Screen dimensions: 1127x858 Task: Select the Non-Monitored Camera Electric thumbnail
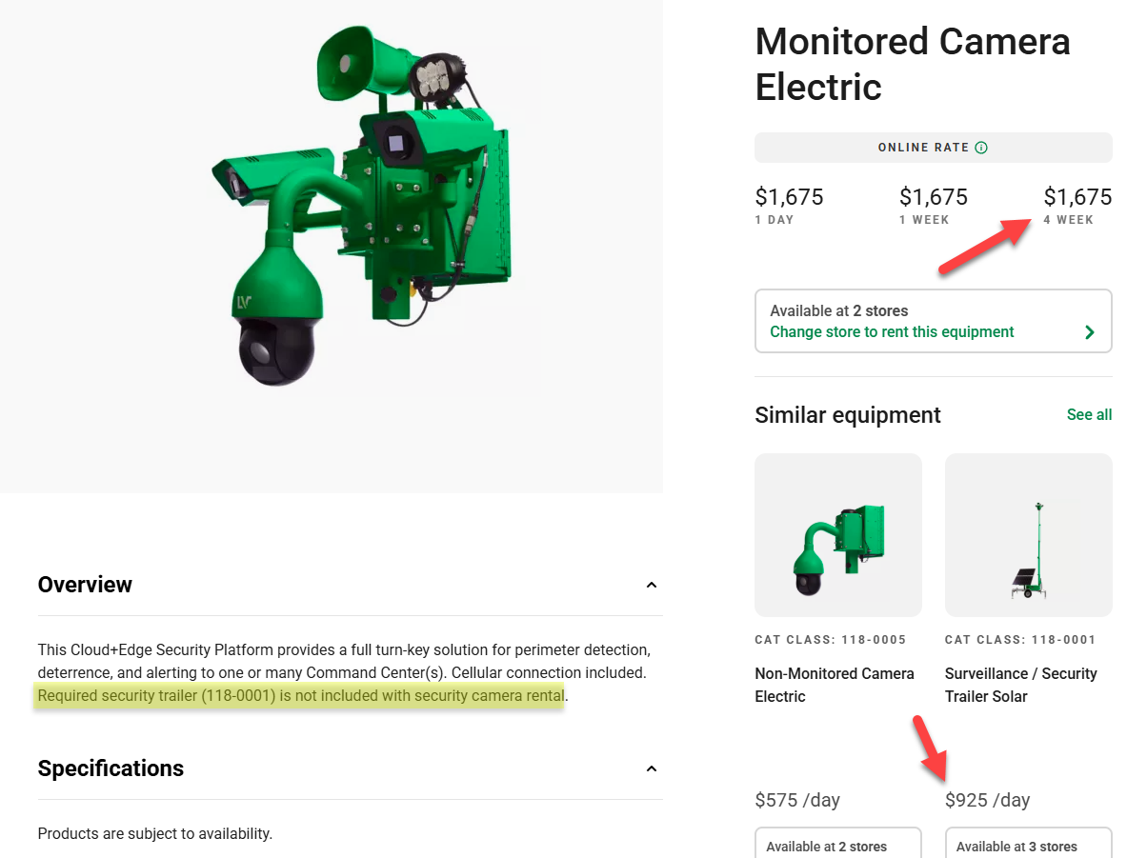click(x=838, y=534)
